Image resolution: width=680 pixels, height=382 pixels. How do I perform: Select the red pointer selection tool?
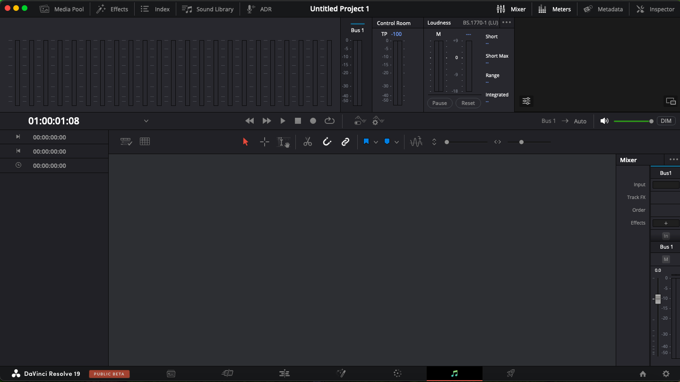[245, 142]
